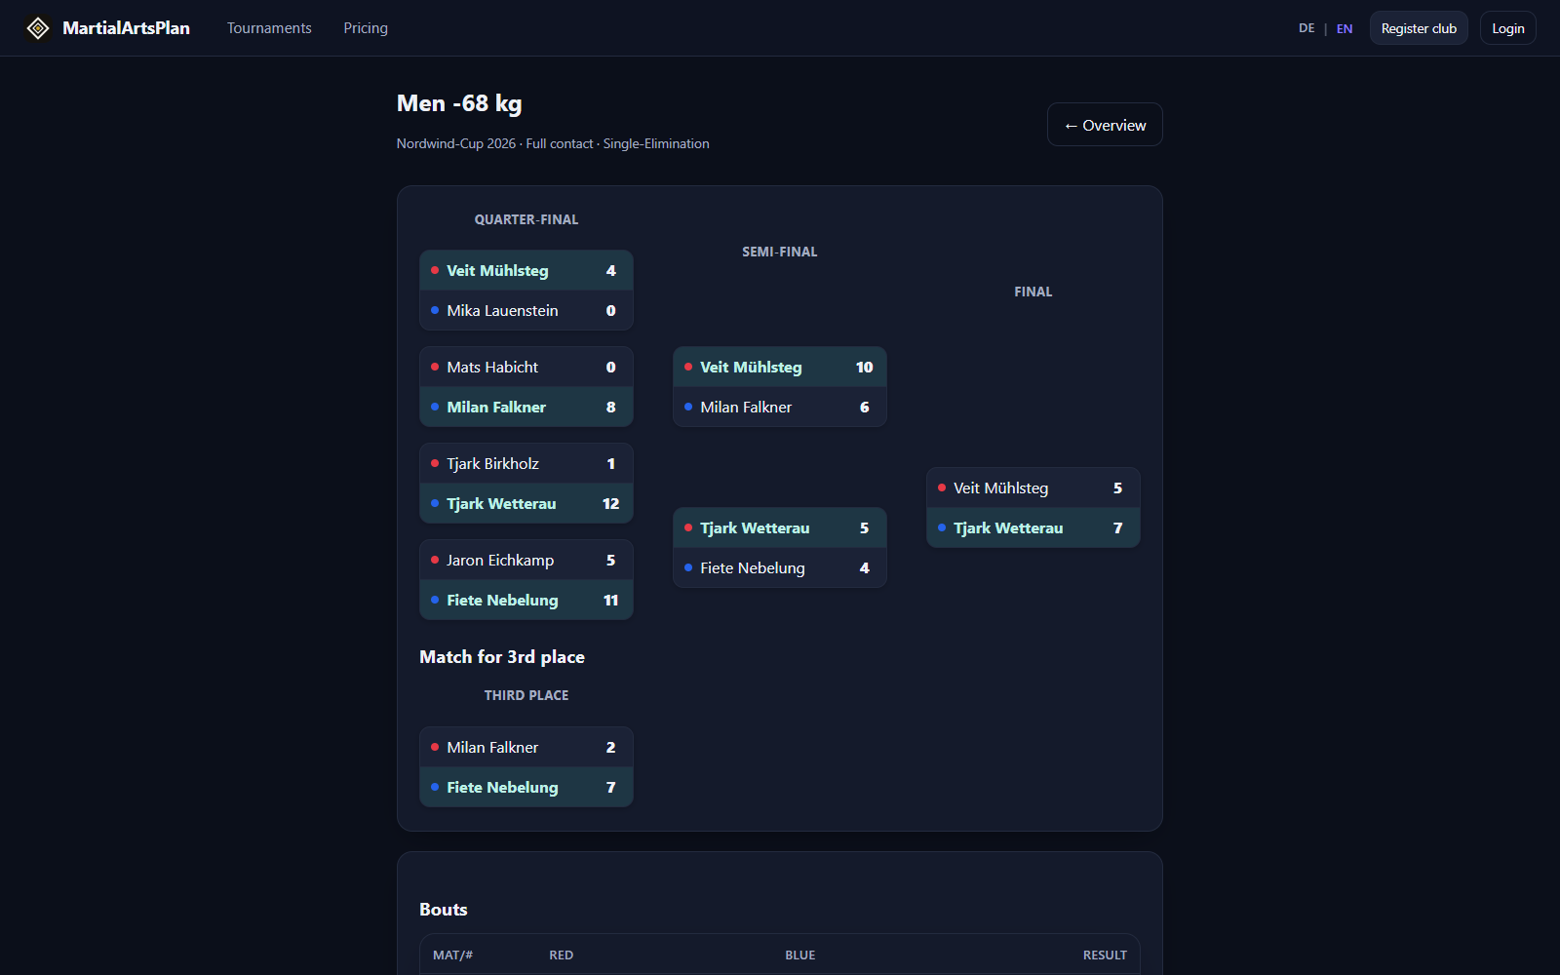1560x975 pixels.
Task: Click the THIRD PLACE heading
Action: tap(526, 695)
